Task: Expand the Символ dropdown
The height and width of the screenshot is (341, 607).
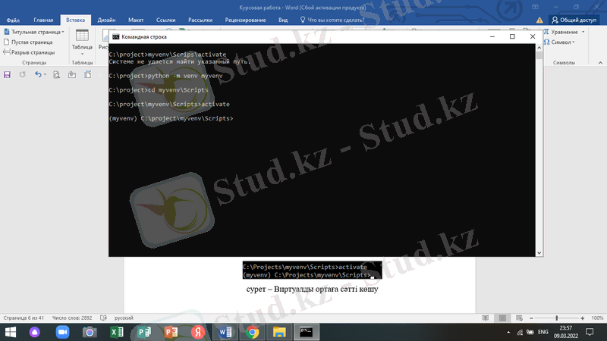Action: (574, 42)
